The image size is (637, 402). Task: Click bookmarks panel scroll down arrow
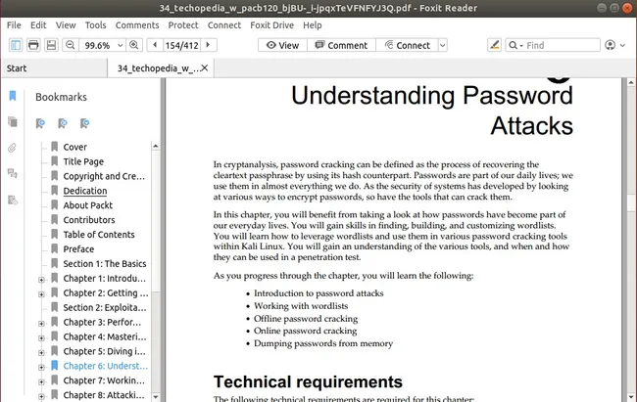(x=156, y=396)
